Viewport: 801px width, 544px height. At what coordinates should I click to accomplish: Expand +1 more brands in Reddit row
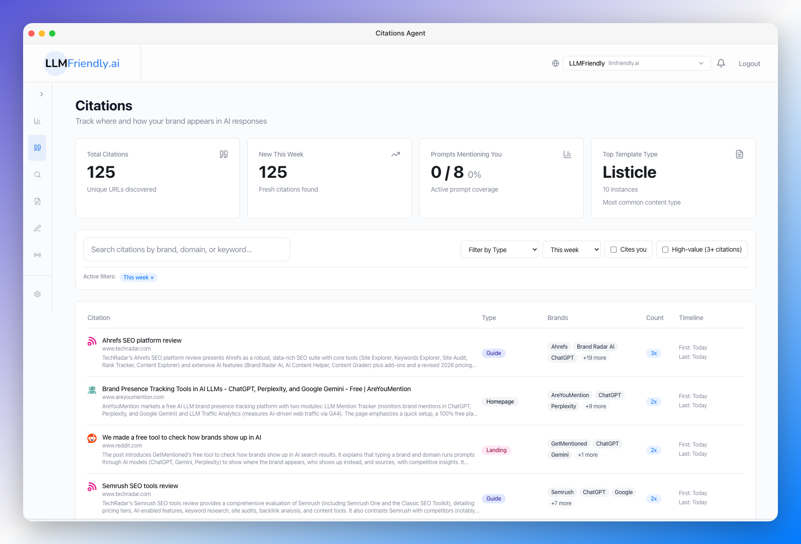tap(587, 455)
